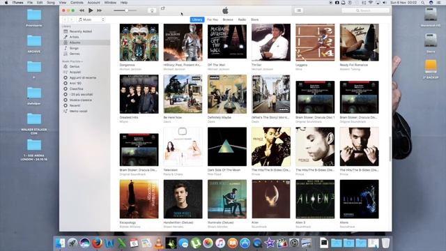
Task: Open the Trash in the Dock
Action: 385,243
